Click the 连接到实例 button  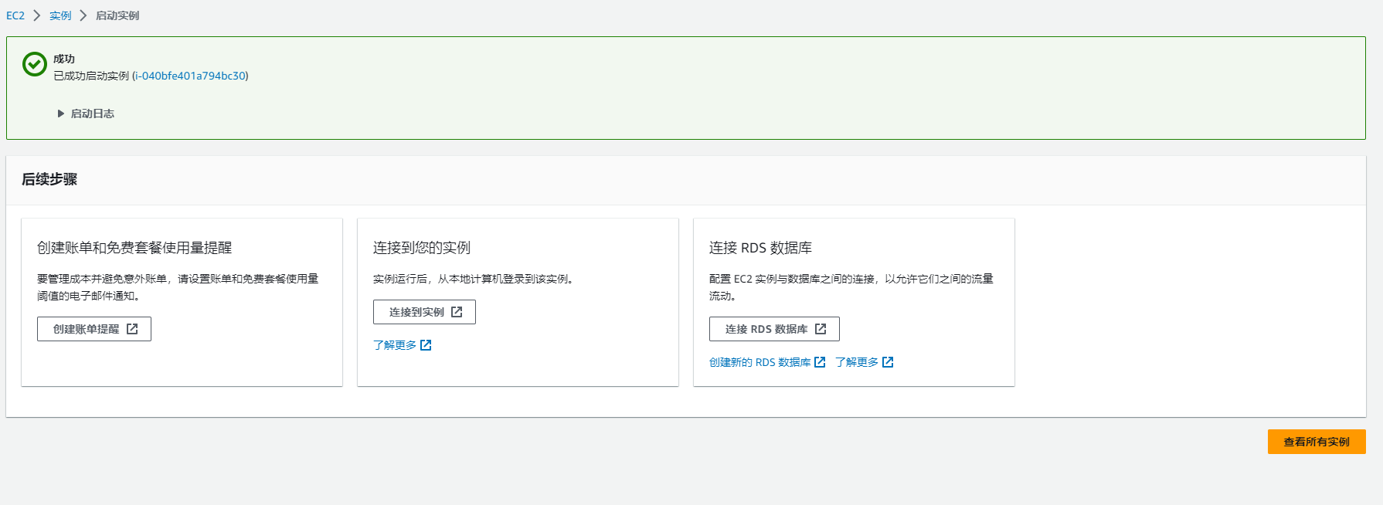click(424, 312)
